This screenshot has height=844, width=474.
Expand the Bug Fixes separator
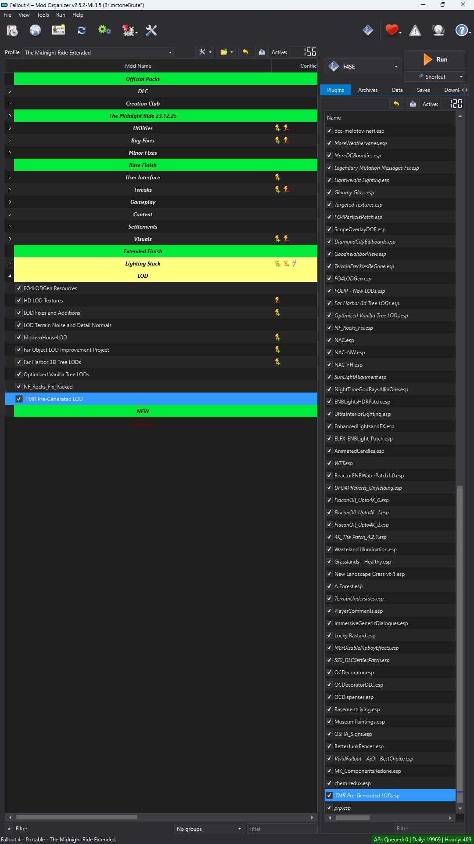[x=10, y=140]
